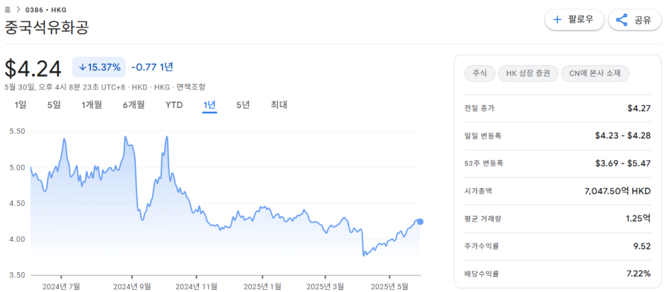Click the 주식 category chip

[480, 73]
